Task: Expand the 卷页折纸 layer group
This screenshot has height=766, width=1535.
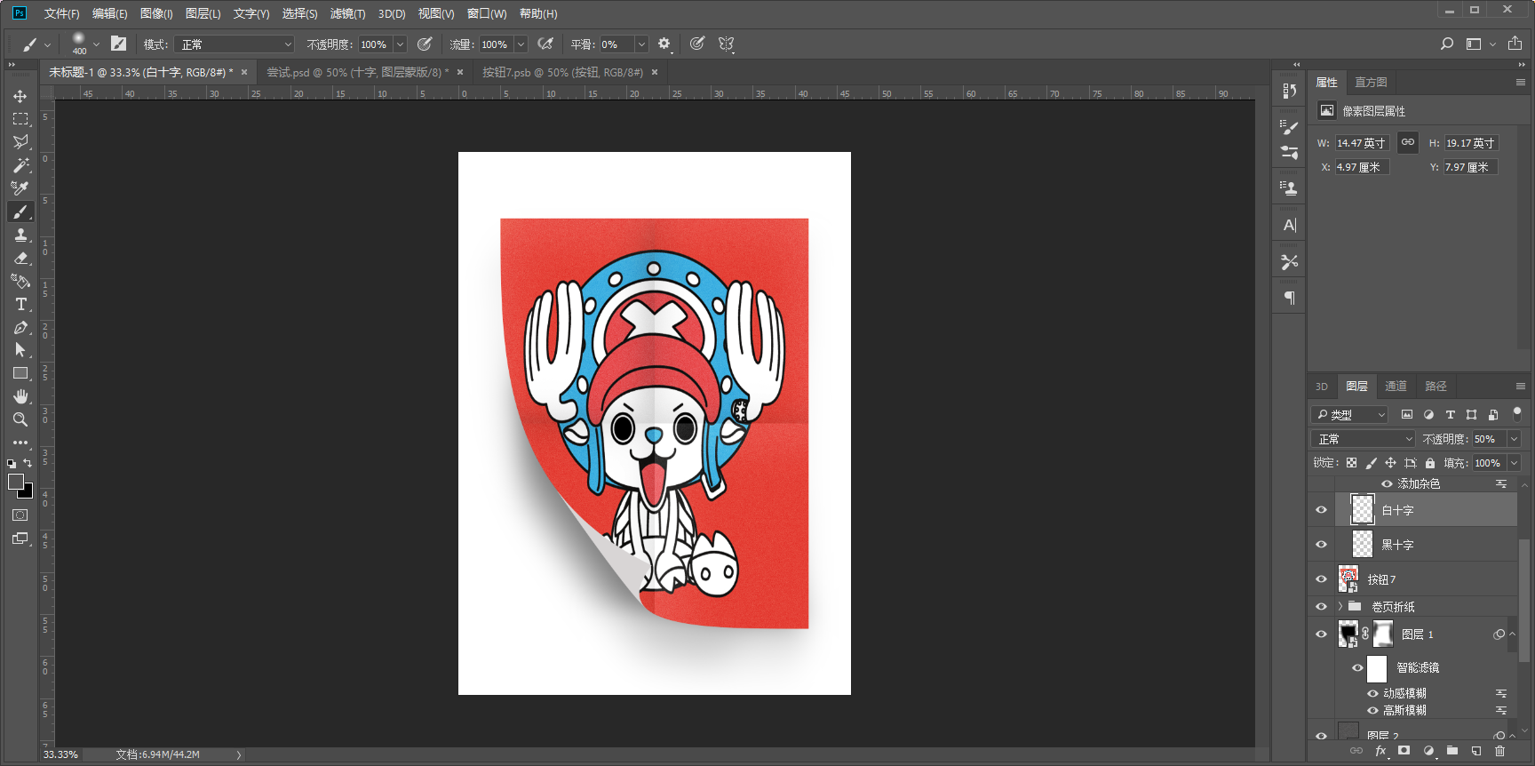Action: click(x=1340, y=607)
